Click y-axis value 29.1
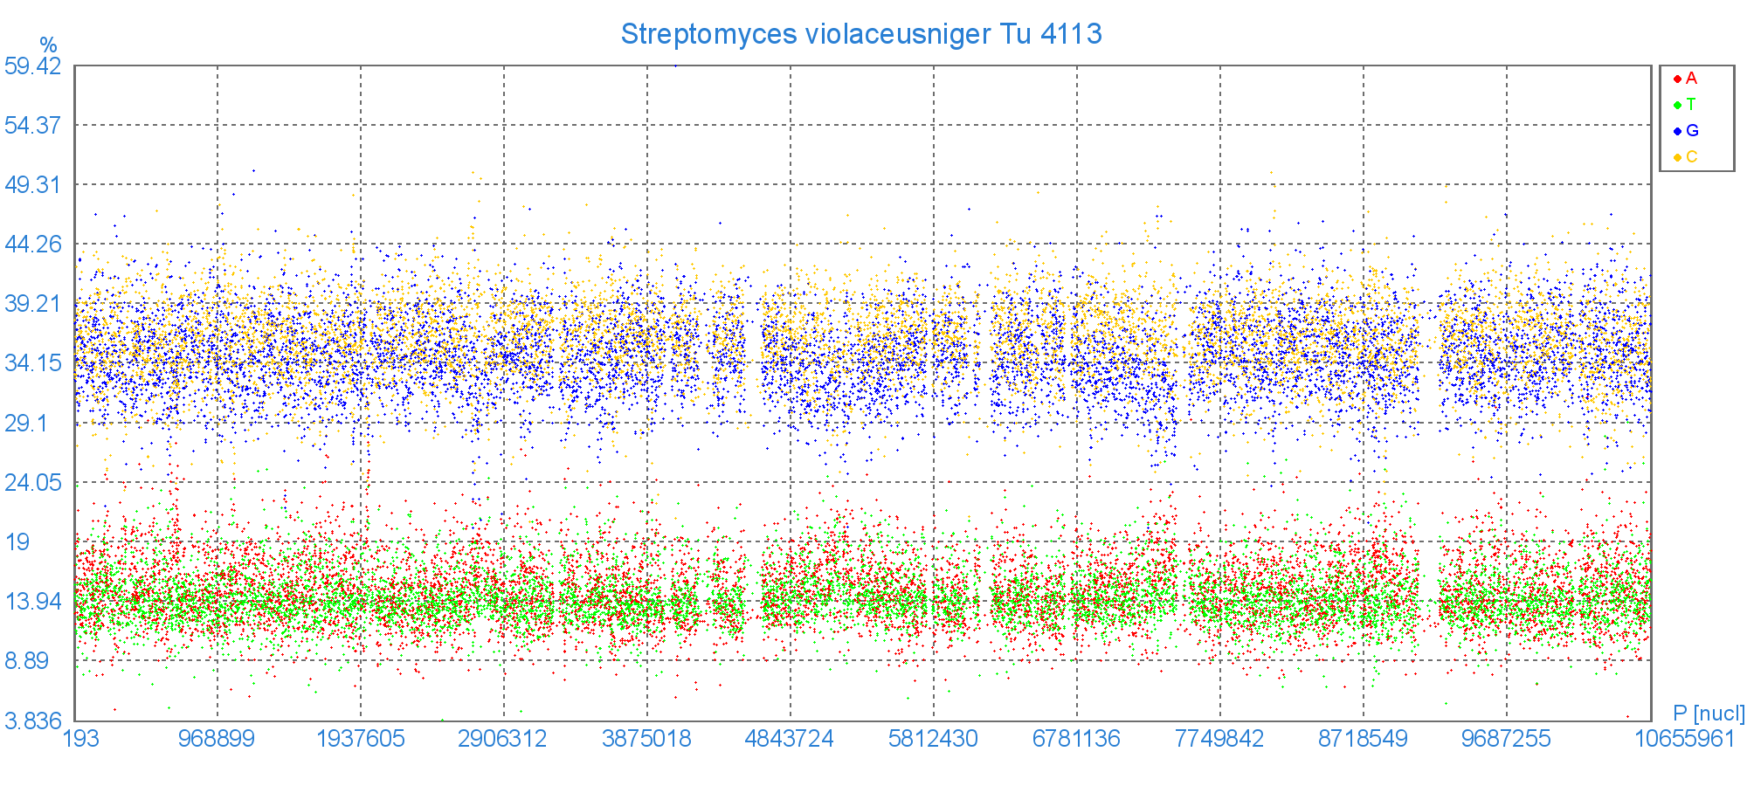Viewport: 1747px width, 786px height. [25, 424]
